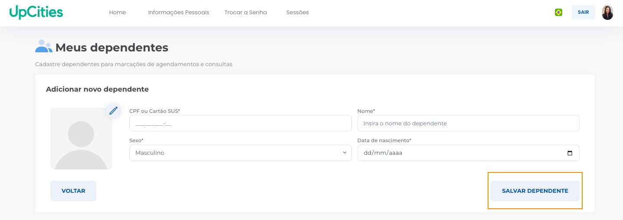
Task: Click the SAIR logout button
Action: point(583,13)
